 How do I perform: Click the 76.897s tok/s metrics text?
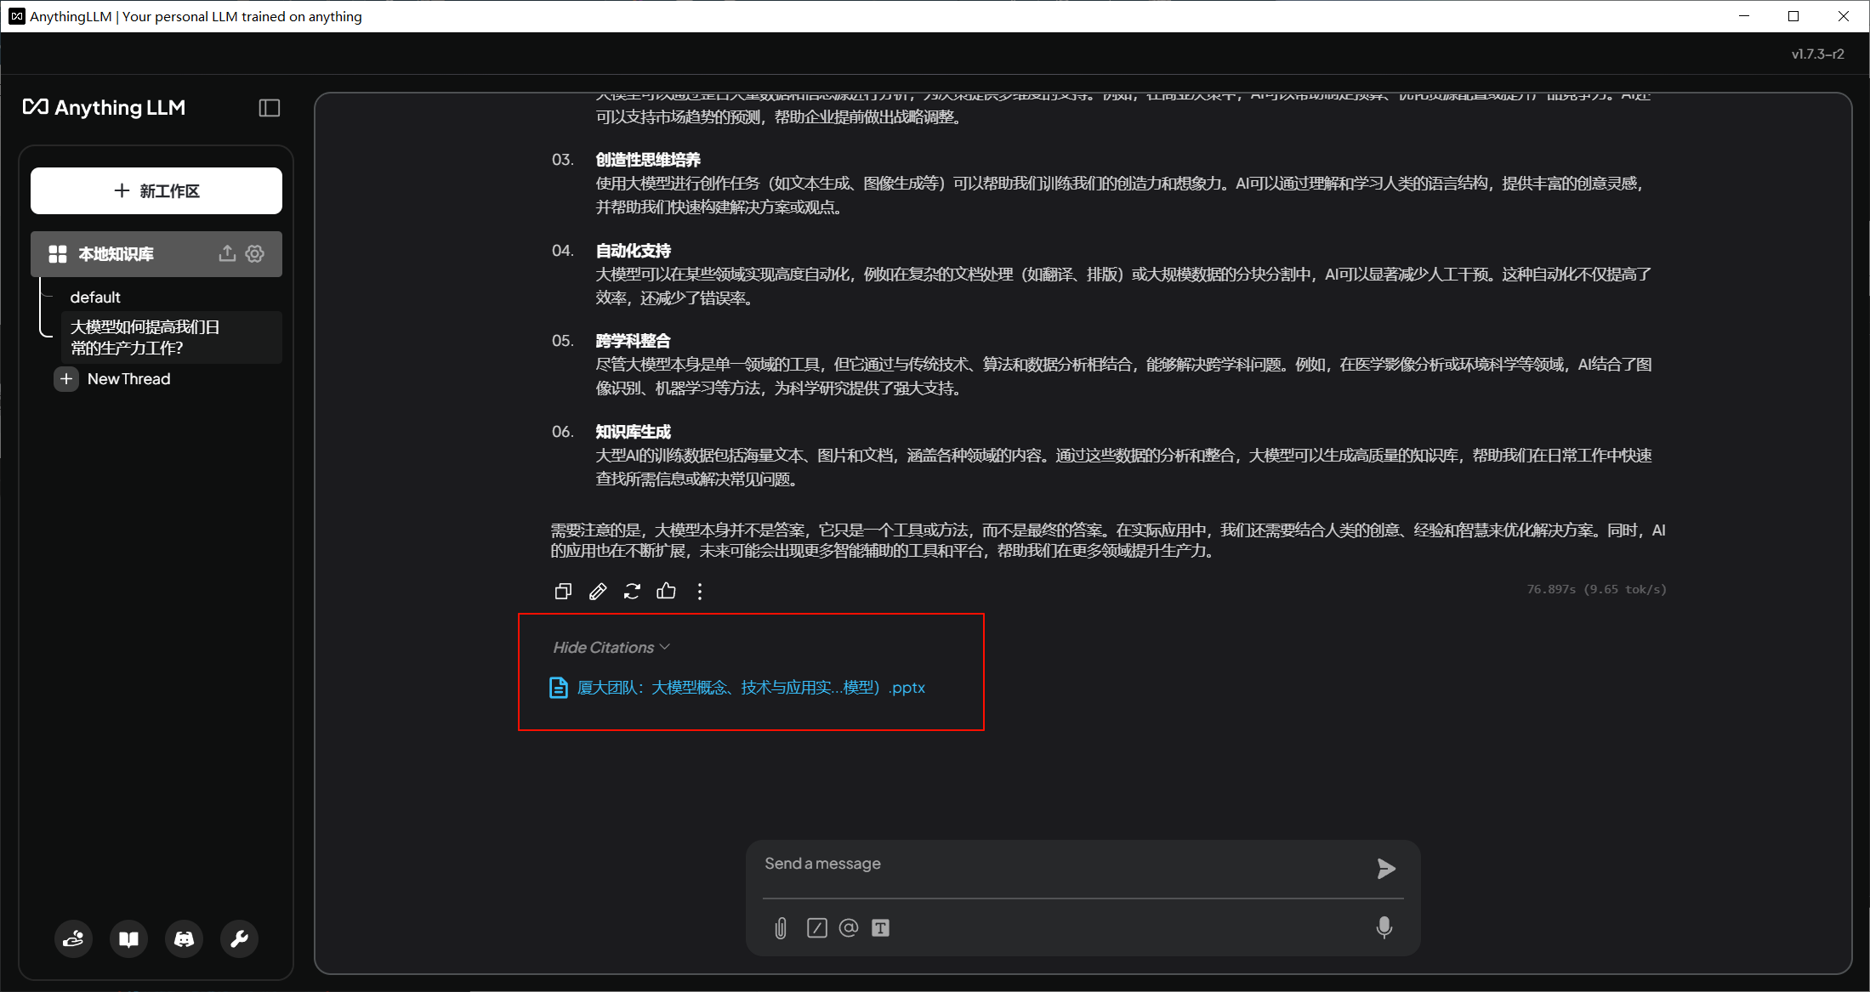pos(1596,589)
